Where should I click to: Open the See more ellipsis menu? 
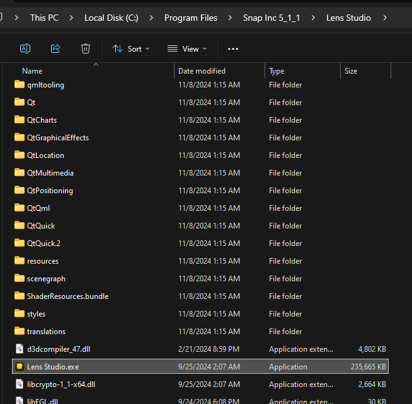point(233,49)
